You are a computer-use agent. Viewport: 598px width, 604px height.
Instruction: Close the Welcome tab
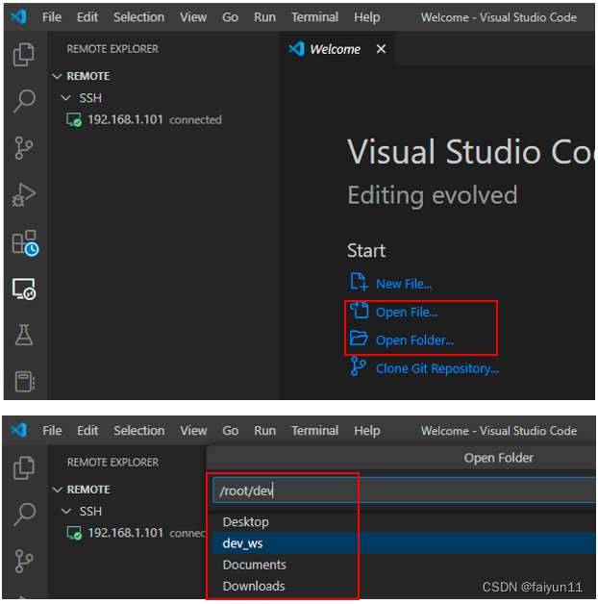click(x=381, y=49)
